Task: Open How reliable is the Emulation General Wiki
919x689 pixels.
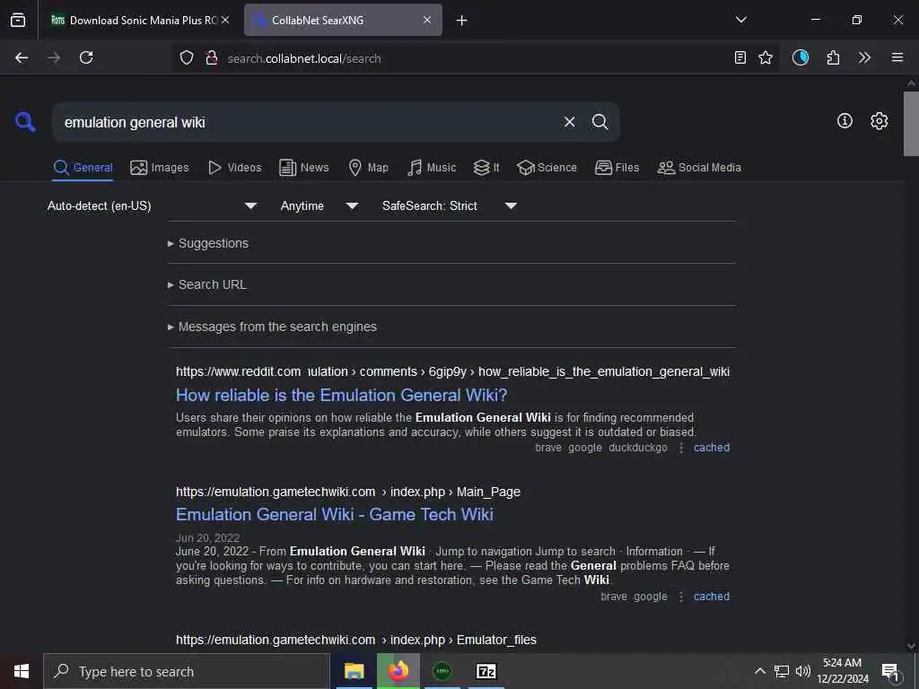Action: tap(342, 396)
